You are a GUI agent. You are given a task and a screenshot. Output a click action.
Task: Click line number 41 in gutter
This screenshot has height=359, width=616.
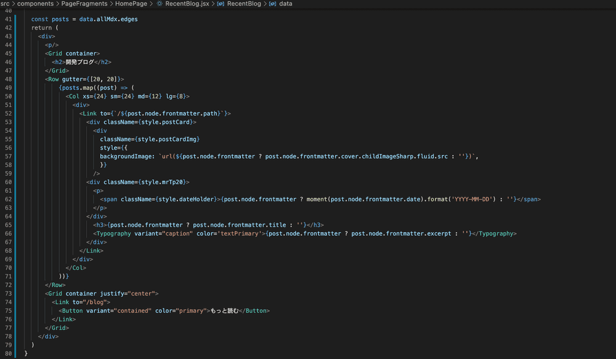coord(8,19)
